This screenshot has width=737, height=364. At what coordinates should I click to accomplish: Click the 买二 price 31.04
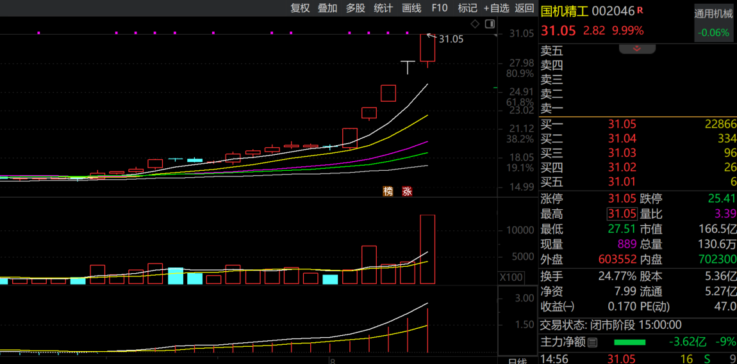click(622, 138)
